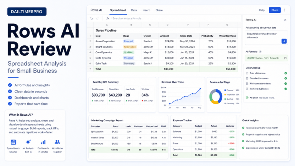Click check icon beside Revenue is up insight
Viewport: 295px width, 166px height.
point(243,128)
